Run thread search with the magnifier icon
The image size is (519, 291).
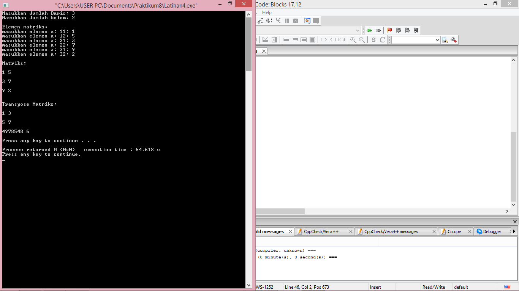(445, 40)
